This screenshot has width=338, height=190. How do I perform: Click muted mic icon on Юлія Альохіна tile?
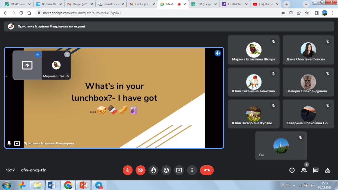click(x=273, y=74)
